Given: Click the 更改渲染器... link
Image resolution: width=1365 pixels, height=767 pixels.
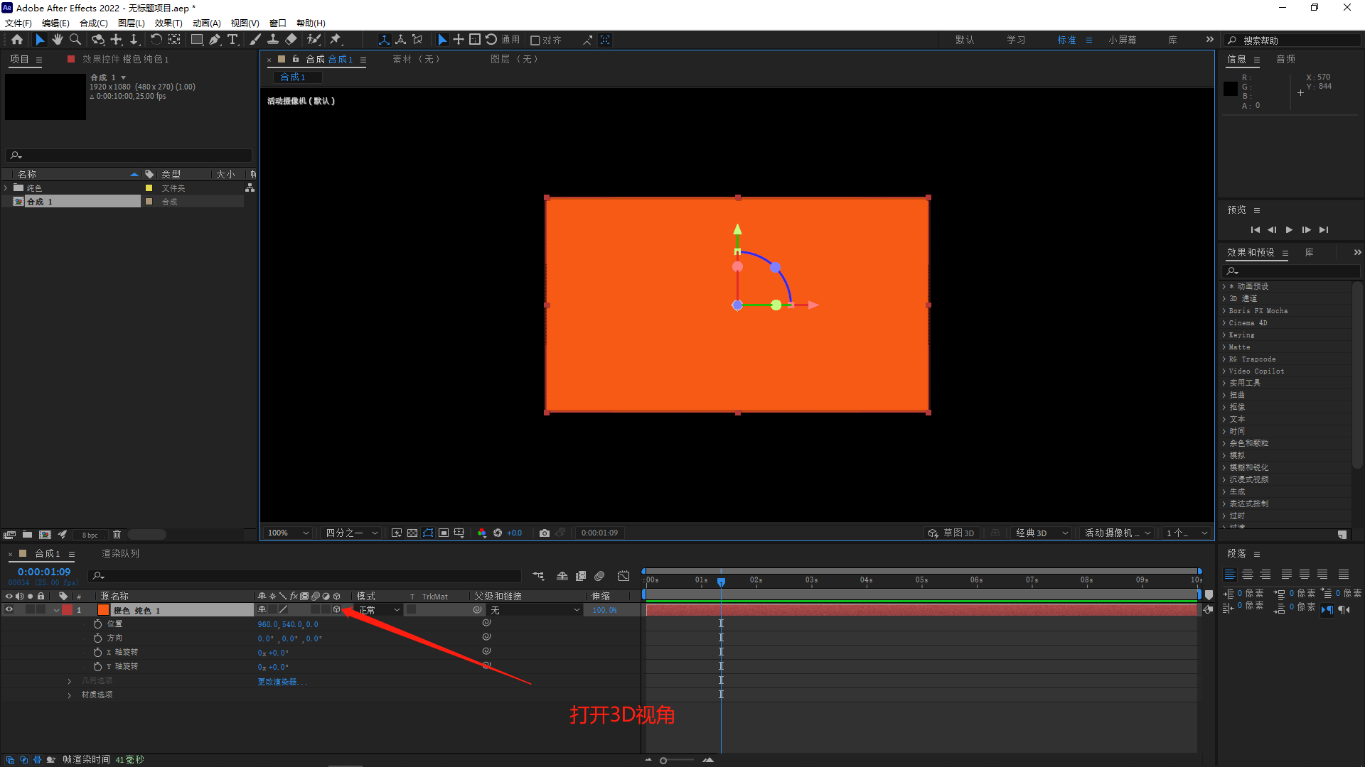Looking at the screenshot, I should pyautogui.click(x=282, y=682).
